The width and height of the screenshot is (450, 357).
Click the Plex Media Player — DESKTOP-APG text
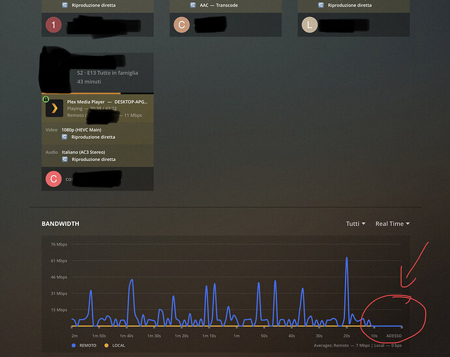[x=108, y=102]
